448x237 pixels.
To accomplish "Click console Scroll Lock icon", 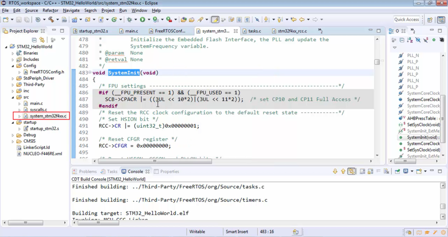I will pyautogui.click(x=370, y=172).
